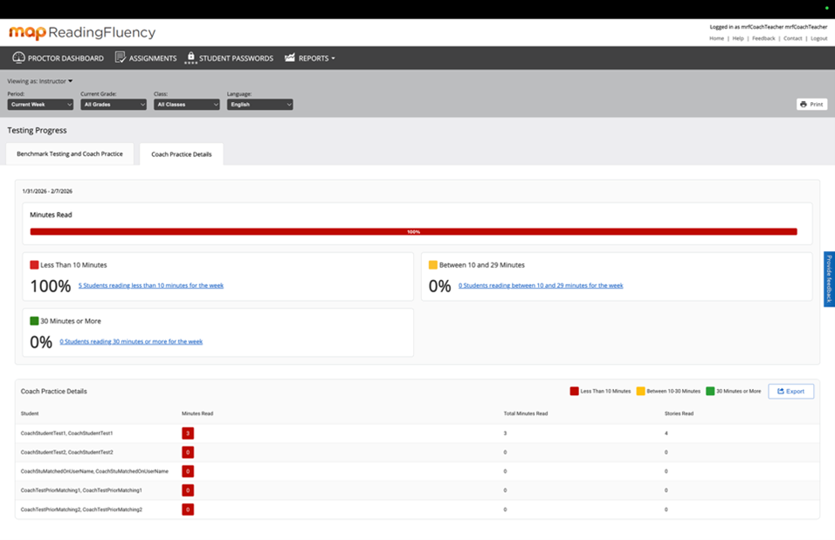Open the Reports menu

316,58
